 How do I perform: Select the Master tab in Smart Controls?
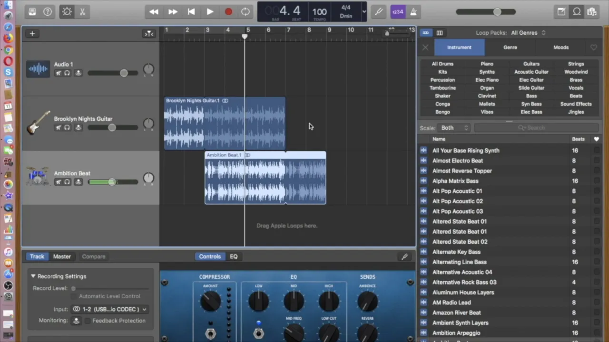tap(62, 256)
